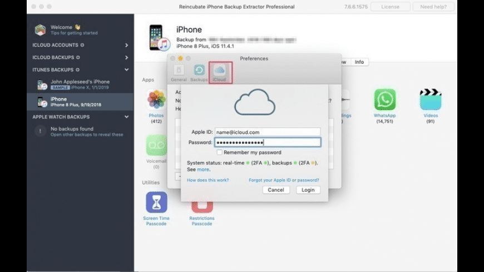
Task: Follow the 'more' system status link
Action: point(203,169)
